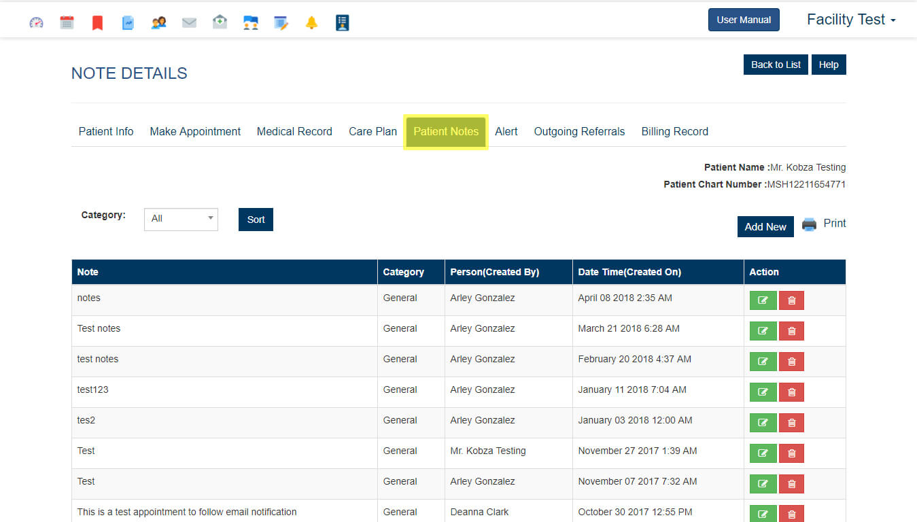Screen dimensions: 917x522
Task: Click the calendar icon in top toolbar
Action: pyautogui.click(x=67, y=22)
